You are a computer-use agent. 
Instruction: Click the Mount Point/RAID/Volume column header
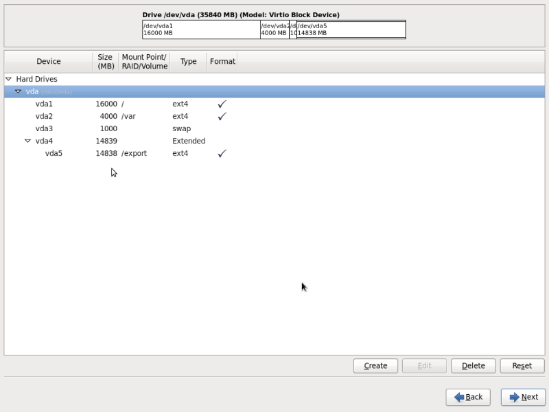[x=144, y=61]
